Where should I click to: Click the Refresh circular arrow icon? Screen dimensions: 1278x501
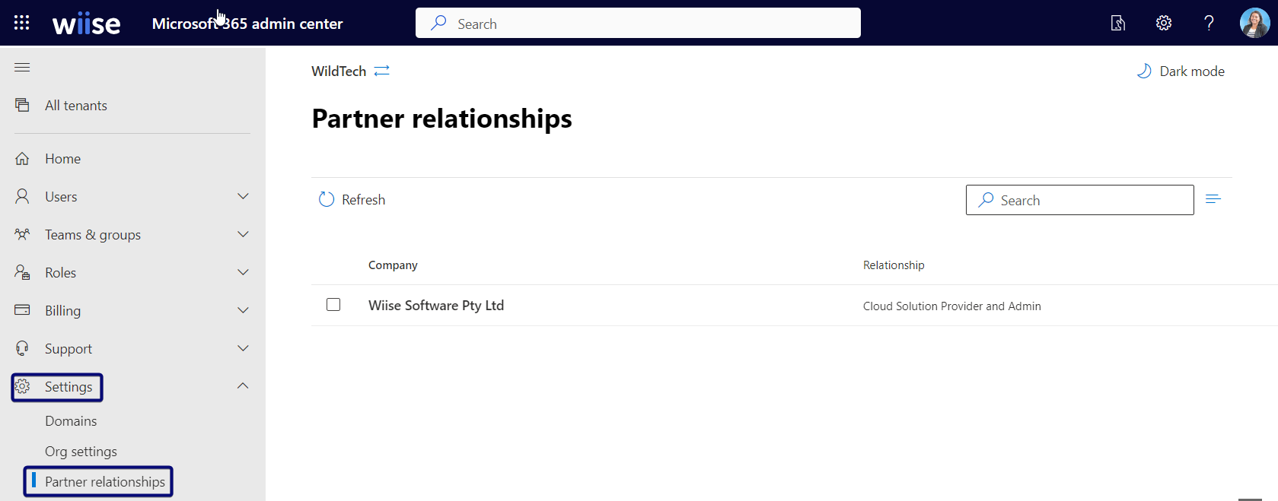coord(327,199)
